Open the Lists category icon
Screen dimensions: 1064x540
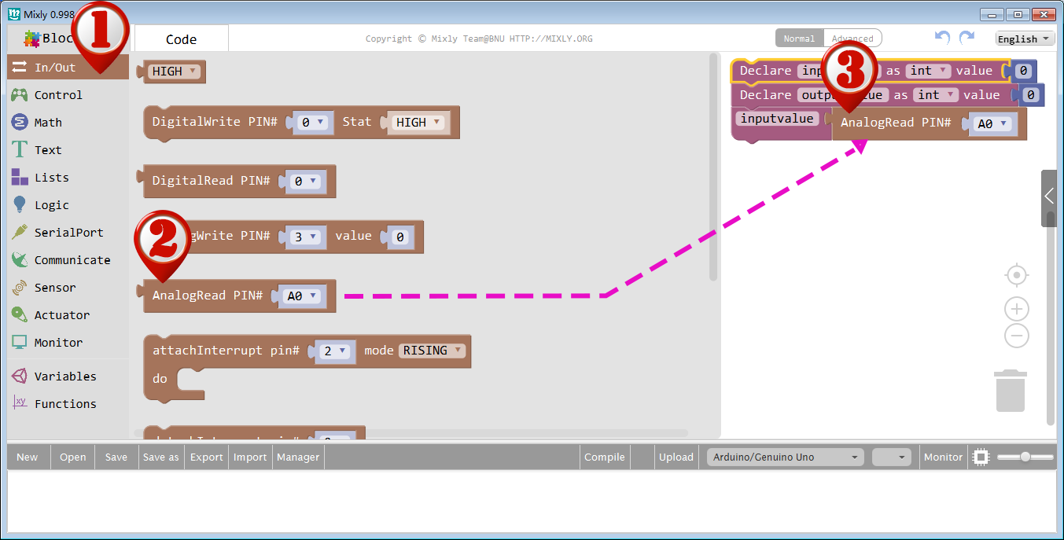20,178
